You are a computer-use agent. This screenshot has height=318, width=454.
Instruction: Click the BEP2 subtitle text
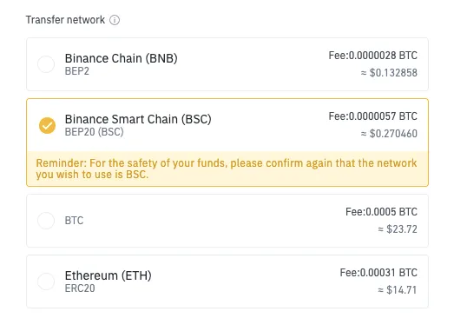coord(76,71)
